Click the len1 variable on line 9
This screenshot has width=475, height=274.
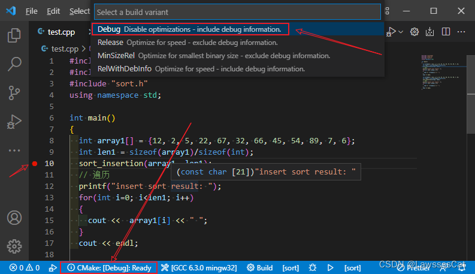coord(106,152)
